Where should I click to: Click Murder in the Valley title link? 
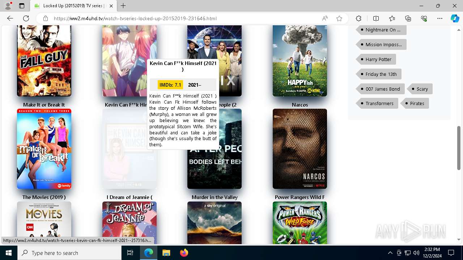(214, 197)
